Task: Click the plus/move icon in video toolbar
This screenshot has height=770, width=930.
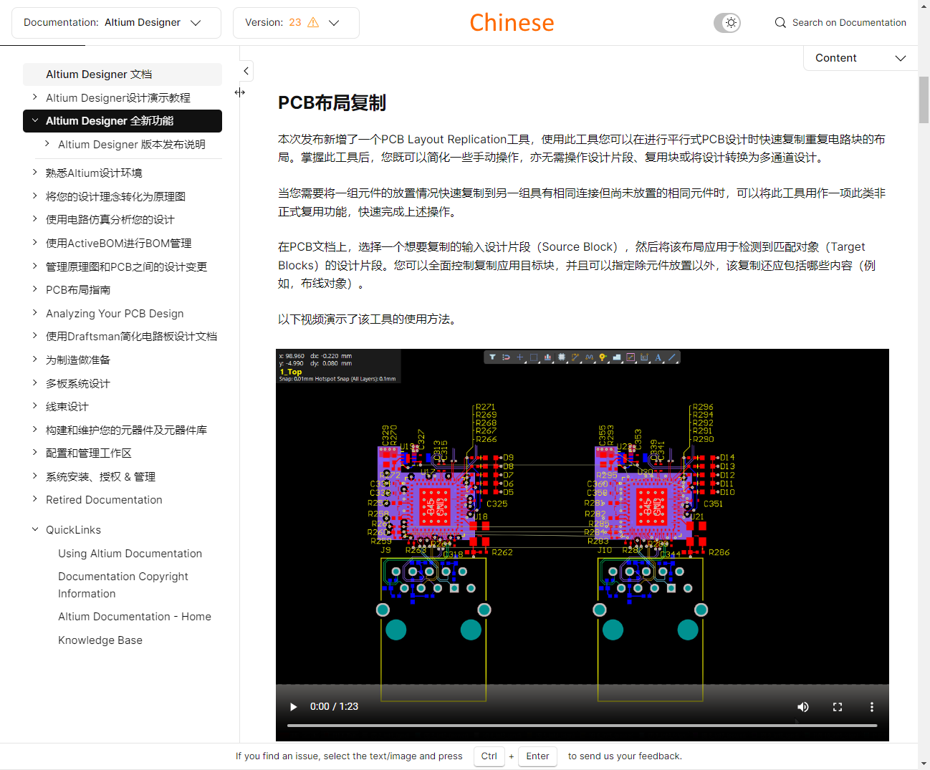Action: (520, 357)
